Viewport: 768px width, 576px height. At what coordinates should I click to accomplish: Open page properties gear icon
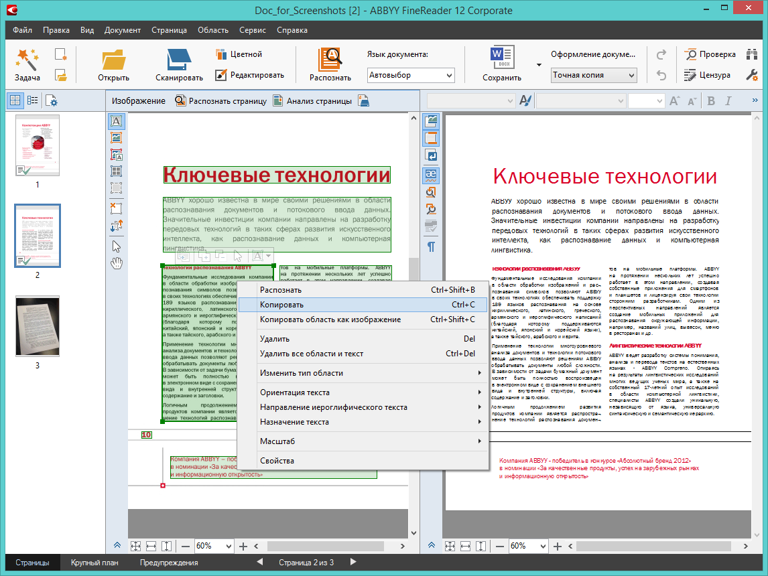pos(52,100)
